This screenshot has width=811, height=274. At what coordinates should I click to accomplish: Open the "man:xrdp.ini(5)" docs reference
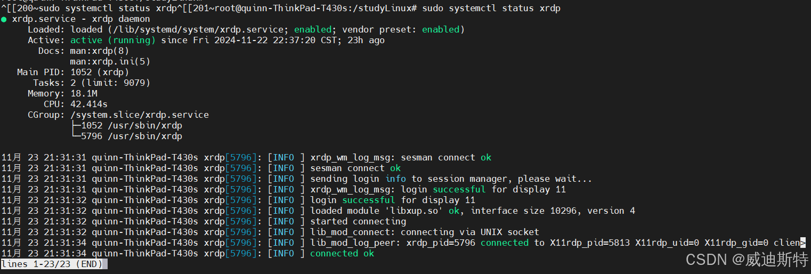click(110, 62)
